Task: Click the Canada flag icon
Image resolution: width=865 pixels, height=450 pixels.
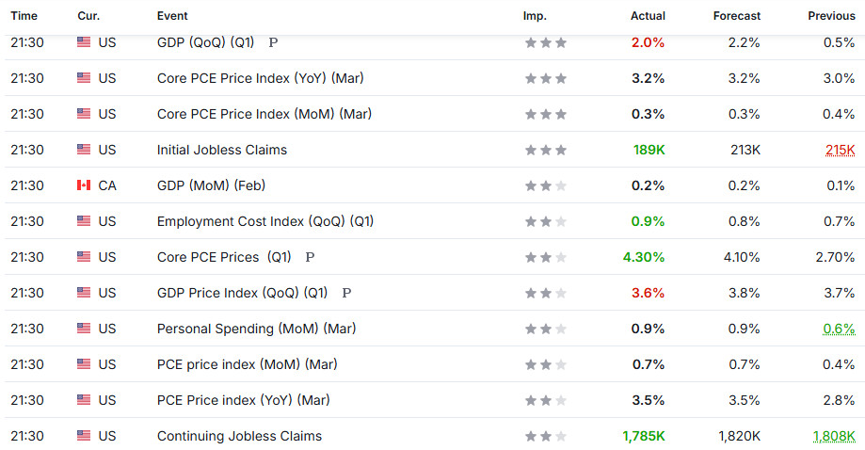Action: pyautogui.click(x=84, y=185)
